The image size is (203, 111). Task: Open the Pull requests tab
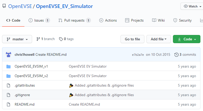(75, 20)
